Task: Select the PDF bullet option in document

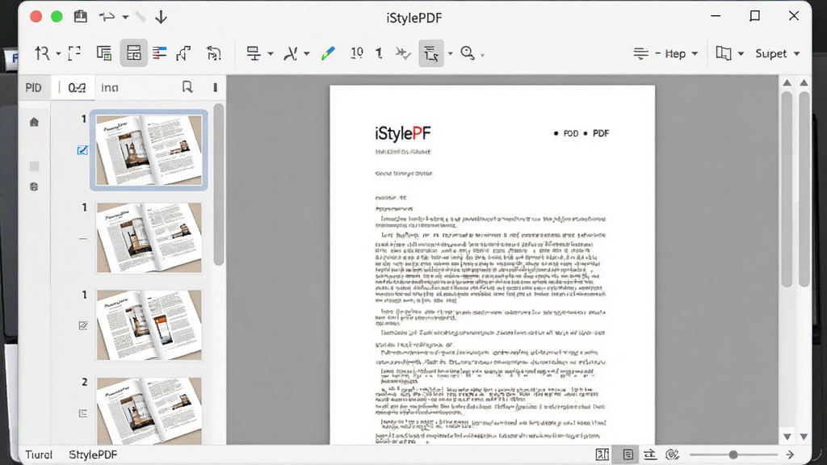Action: 595,133
